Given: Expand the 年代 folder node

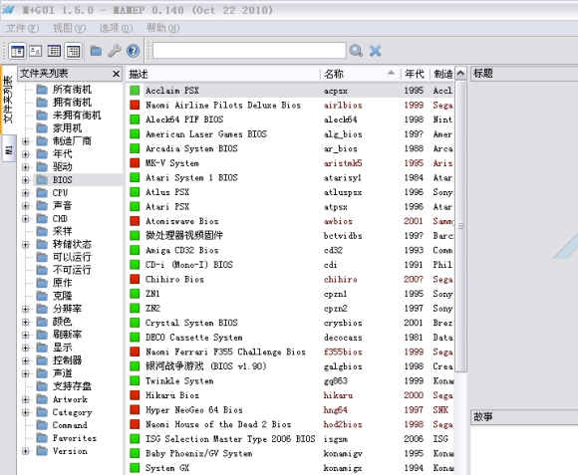Looking at the screenshot, I should [x=26, y=154].
